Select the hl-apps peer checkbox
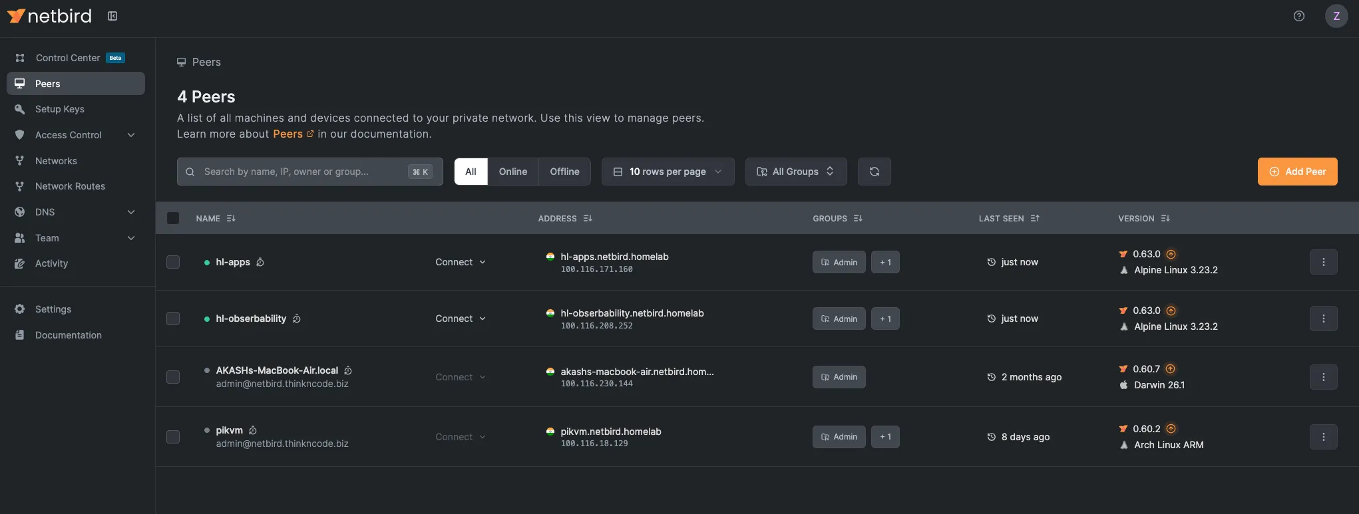Screen dimensions: 1359x514 pos(173,262)
